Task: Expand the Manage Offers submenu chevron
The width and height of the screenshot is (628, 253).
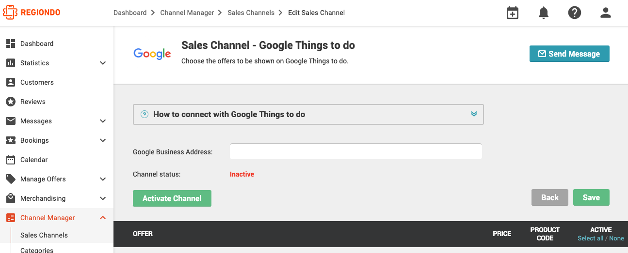Action: coord(103,179)
